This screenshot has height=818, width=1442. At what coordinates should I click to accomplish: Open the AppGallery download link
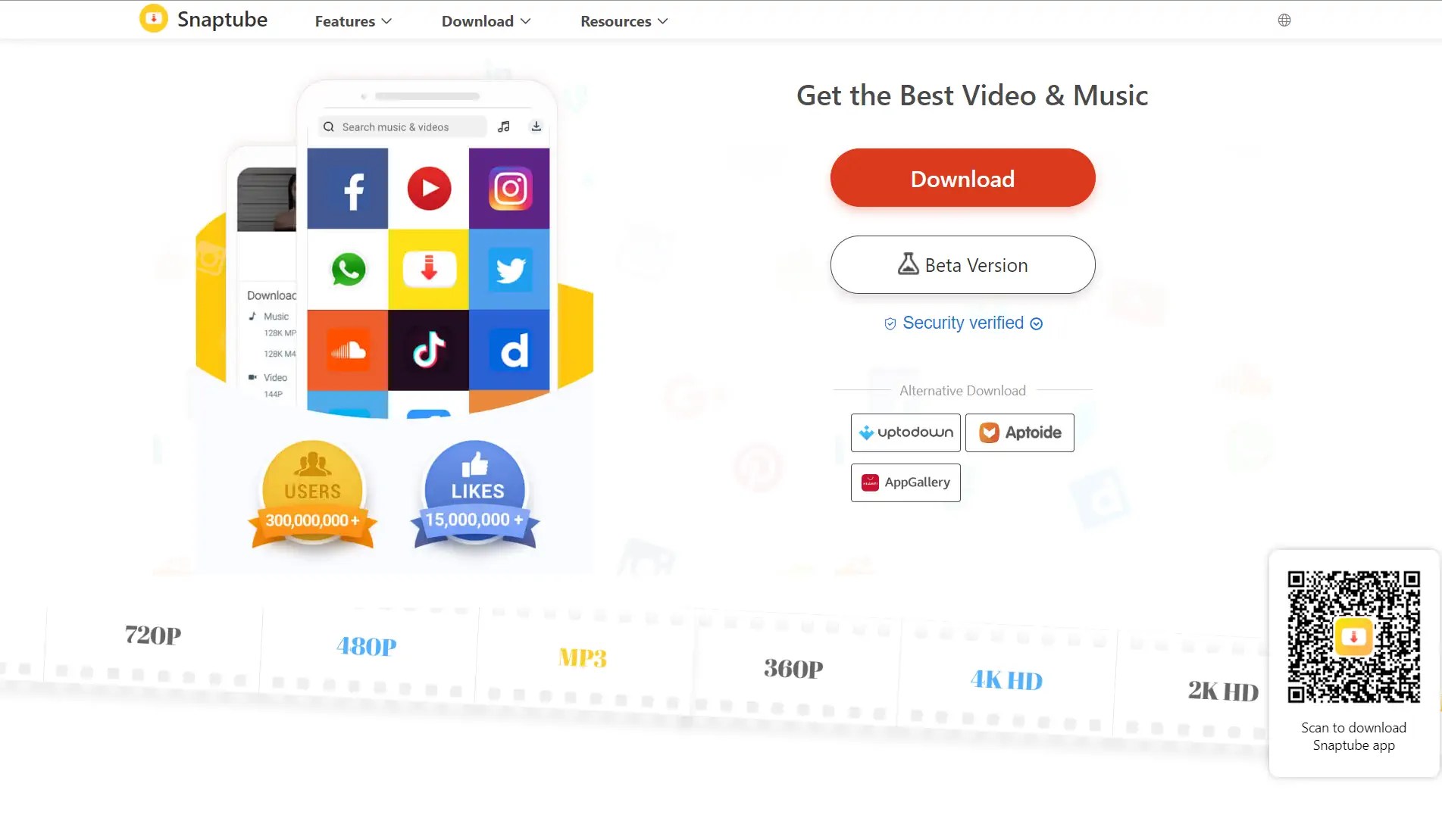coord(906,482)
